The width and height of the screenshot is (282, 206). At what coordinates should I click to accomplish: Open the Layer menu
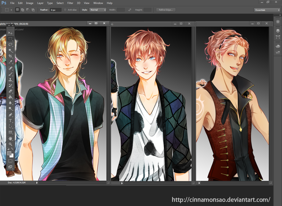coord(40,3)
